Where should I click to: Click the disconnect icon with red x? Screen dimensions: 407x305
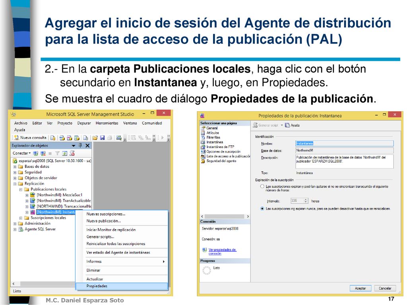43,153
